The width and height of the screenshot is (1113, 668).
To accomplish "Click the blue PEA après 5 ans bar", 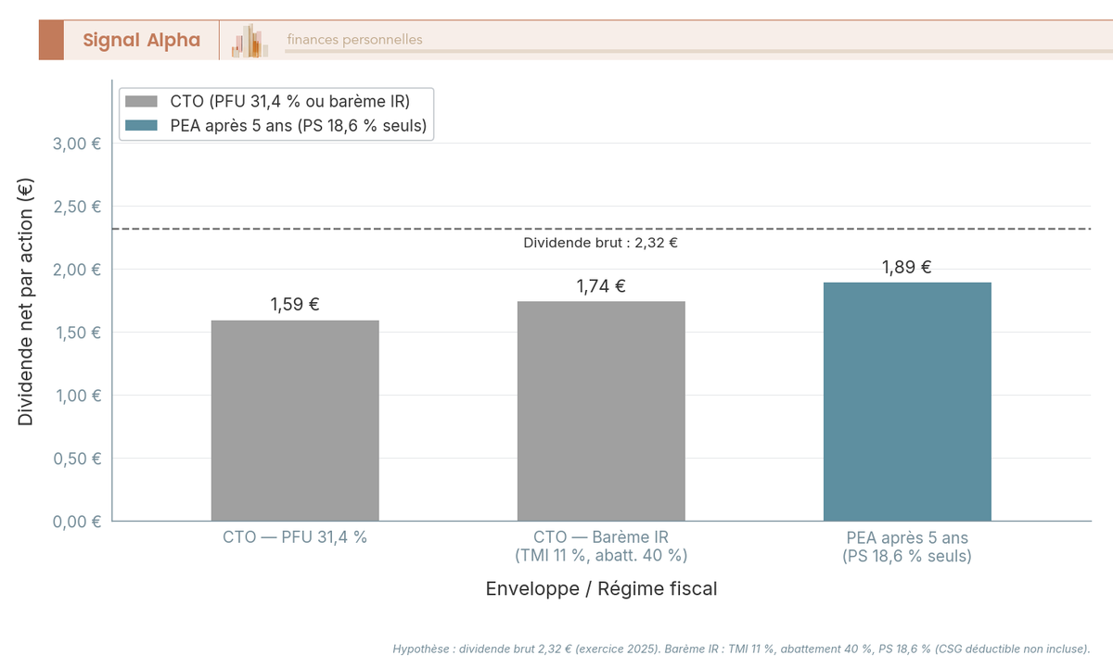I will 907,401.
